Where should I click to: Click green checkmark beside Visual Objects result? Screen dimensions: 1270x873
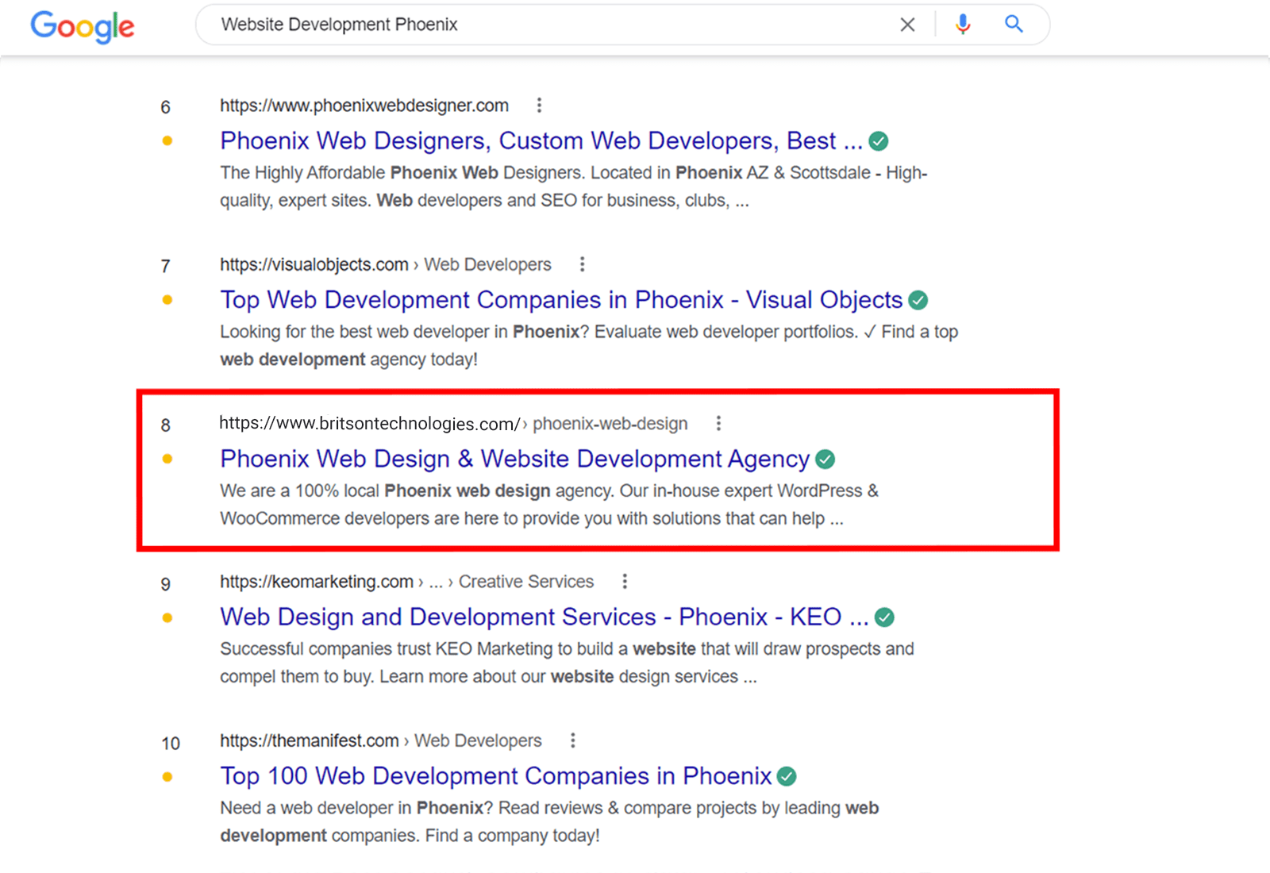click(x=918, y=300)
